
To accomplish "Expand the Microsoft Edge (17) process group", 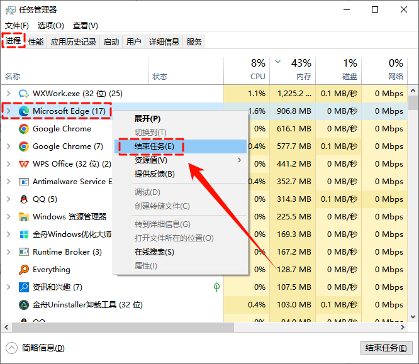I will 9,111.
